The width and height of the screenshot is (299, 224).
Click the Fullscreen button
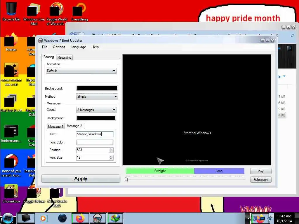pos(261,180)
